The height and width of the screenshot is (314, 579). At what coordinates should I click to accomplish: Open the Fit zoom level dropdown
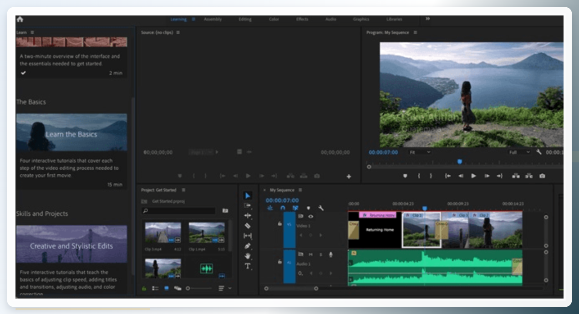pyautogui.click(x=420, y=152)
